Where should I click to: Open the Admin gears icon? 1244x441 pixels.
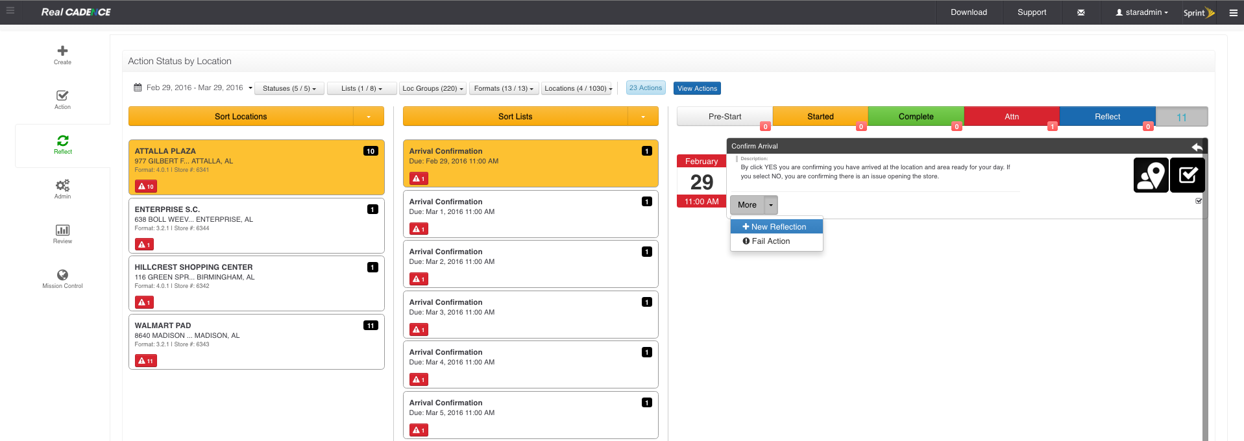[x=62, y=185]
